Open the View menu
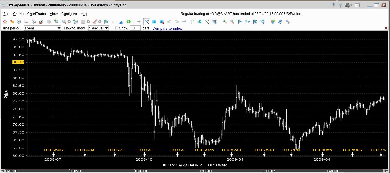390x173 pixels. pyautogui.click(x=54, y=14)
